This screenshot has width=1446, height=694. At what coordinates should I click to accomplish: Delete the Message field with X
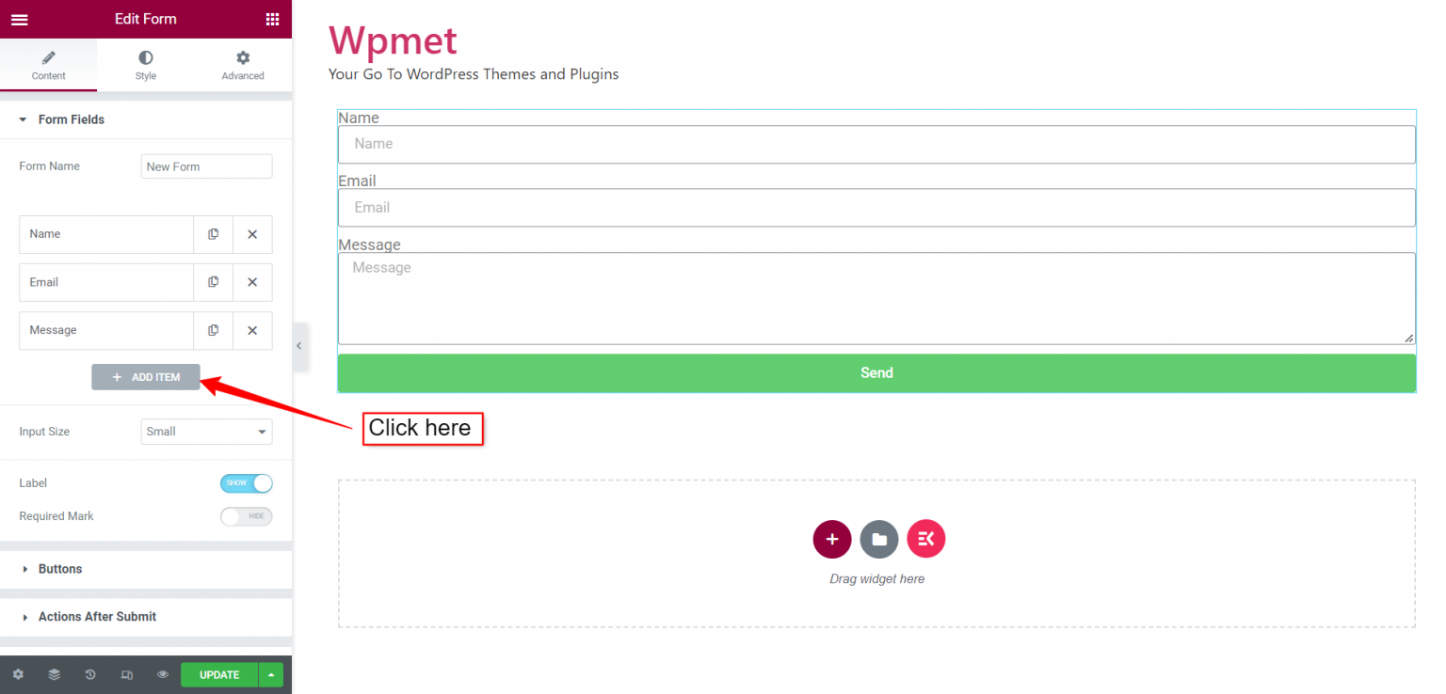pos(252,330)
